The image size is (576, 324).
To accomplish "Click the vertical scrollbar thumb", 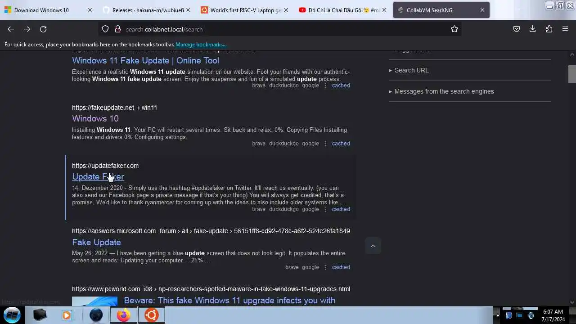I will point(572,74).
